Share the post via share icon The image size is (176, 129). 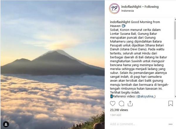(x=130, y=104)
